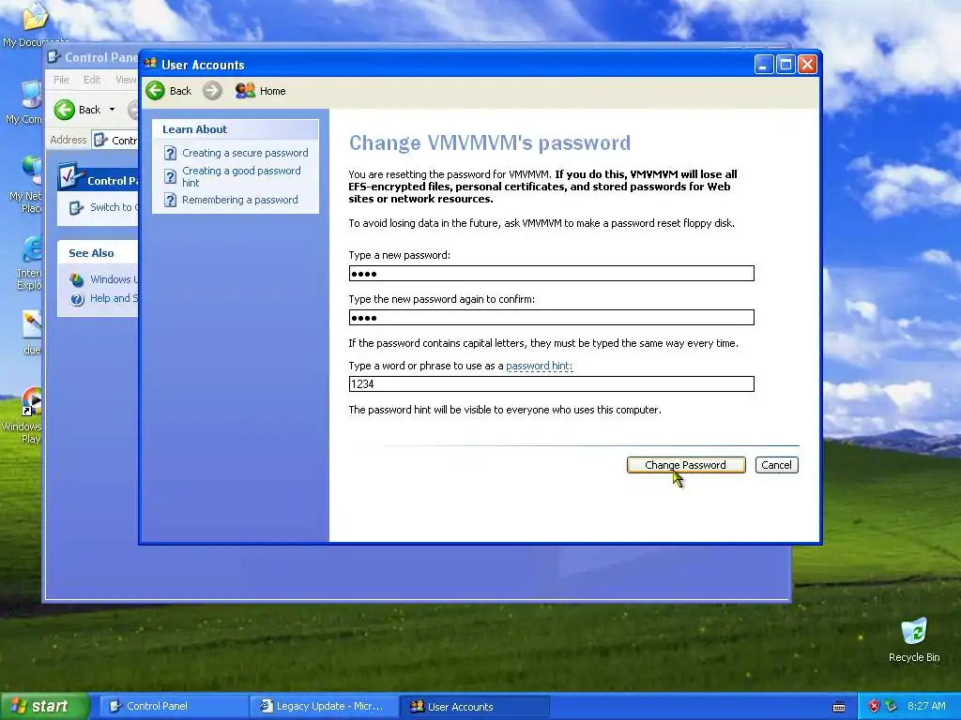The height and width of the screenshot is (720, 961).
Task: Close the User Accounts window
Action: click(807, 65)
